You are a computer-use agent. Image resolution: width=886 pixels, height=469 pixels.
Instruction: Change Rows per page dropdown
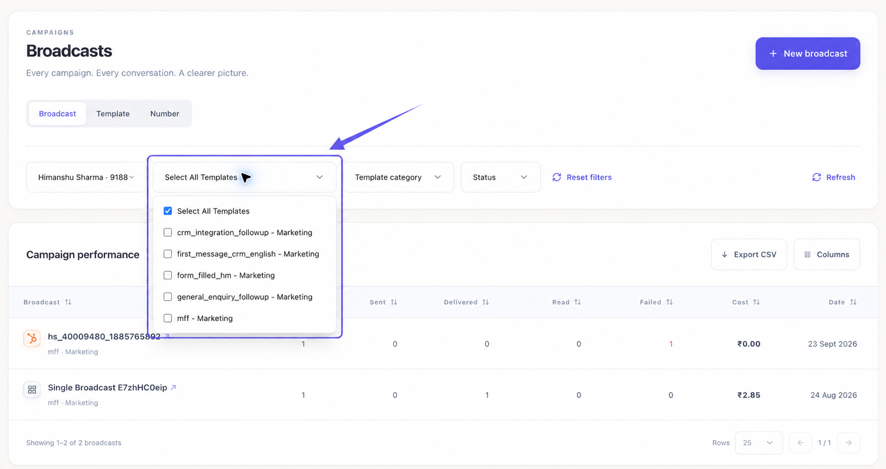click(758, 443)
